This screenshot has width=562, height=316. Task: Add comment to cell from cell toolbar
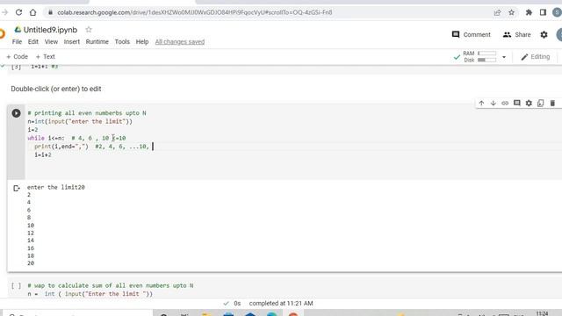pyautogui.click(x=516, y=104)
